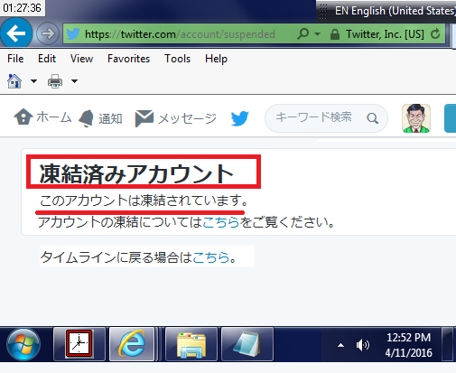Open the File menu
Screen dimensions: 456x373
click(15, 59)
